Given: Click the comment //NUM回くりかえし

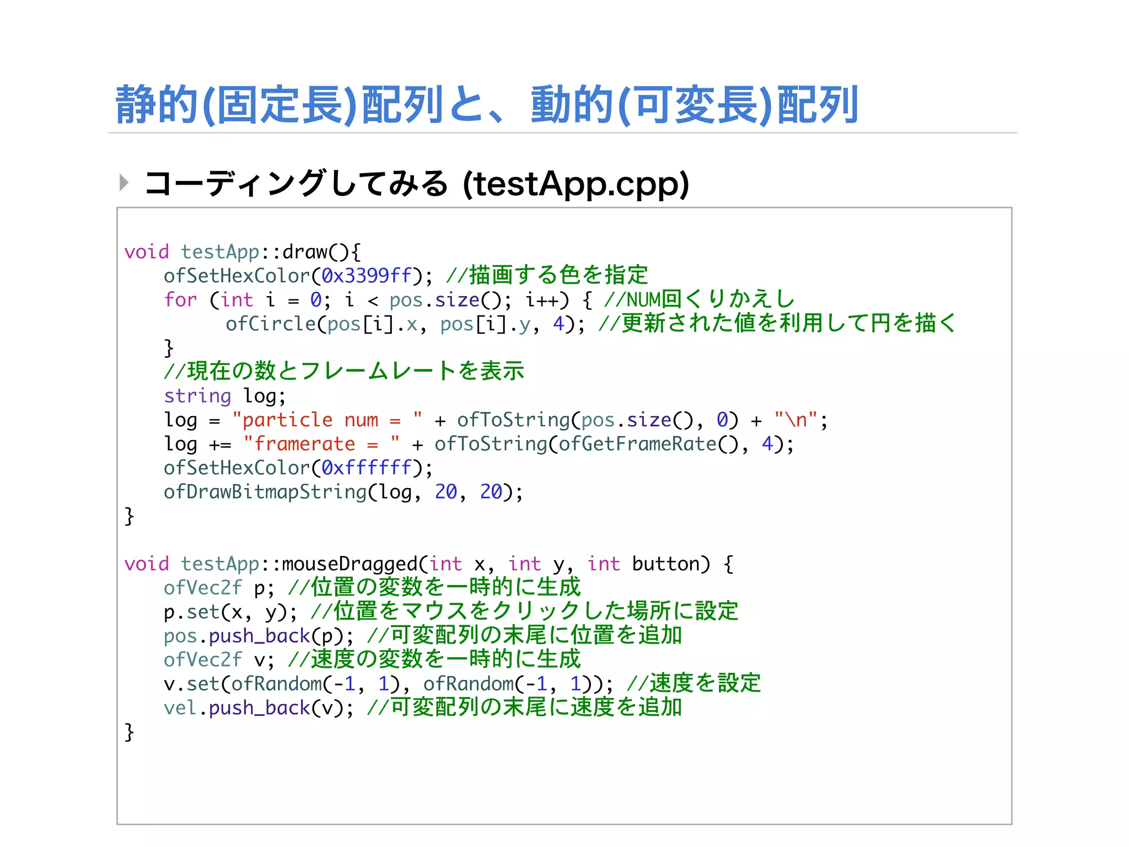Looking at the screenshot, I should [699, 299].
